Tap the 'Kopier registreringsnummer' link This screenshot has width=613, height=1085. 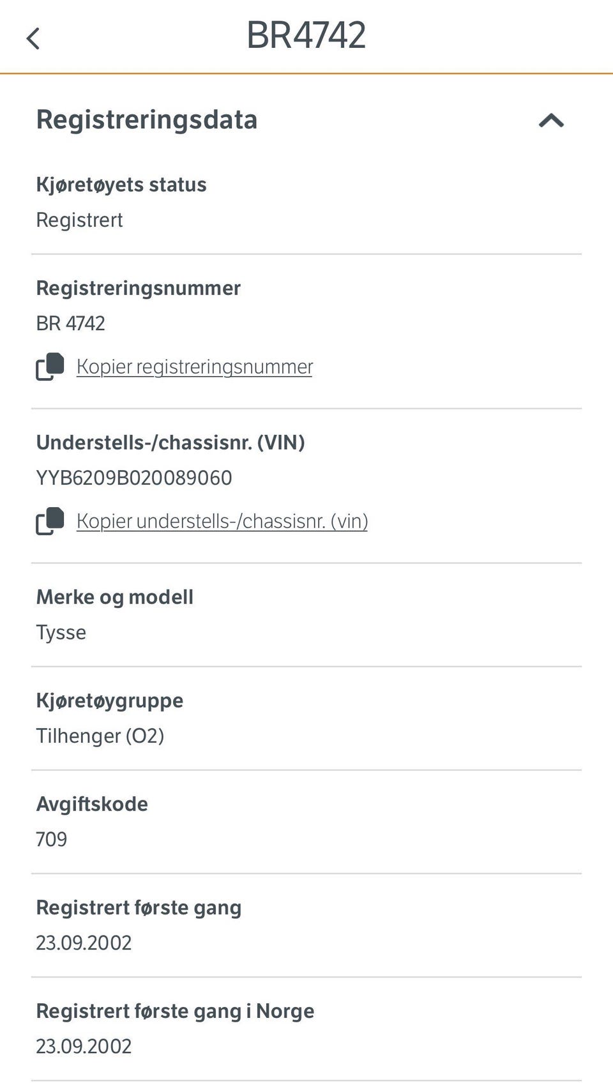[194, 367]
